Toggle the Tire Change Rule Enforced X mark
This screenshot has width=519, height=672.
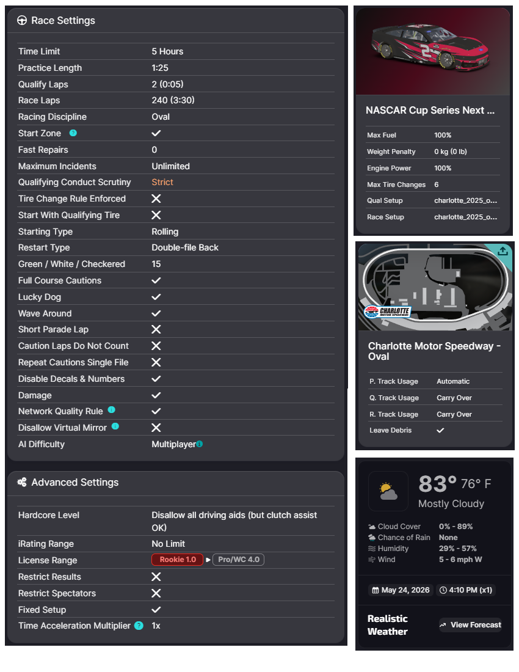point(156,199)
